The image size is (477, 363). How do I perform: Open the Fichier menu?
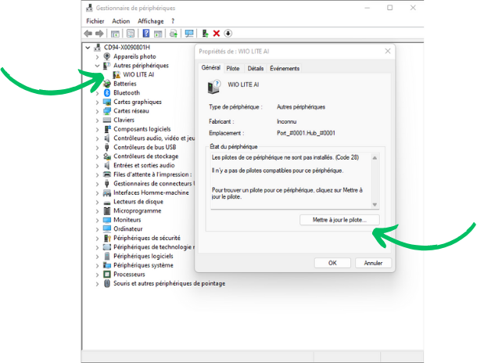click(95, 21)
